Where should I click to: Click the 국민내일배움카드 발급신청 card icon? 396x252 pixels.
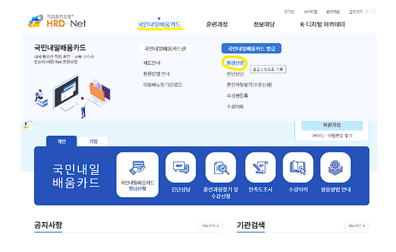click(x=137, y=174)
